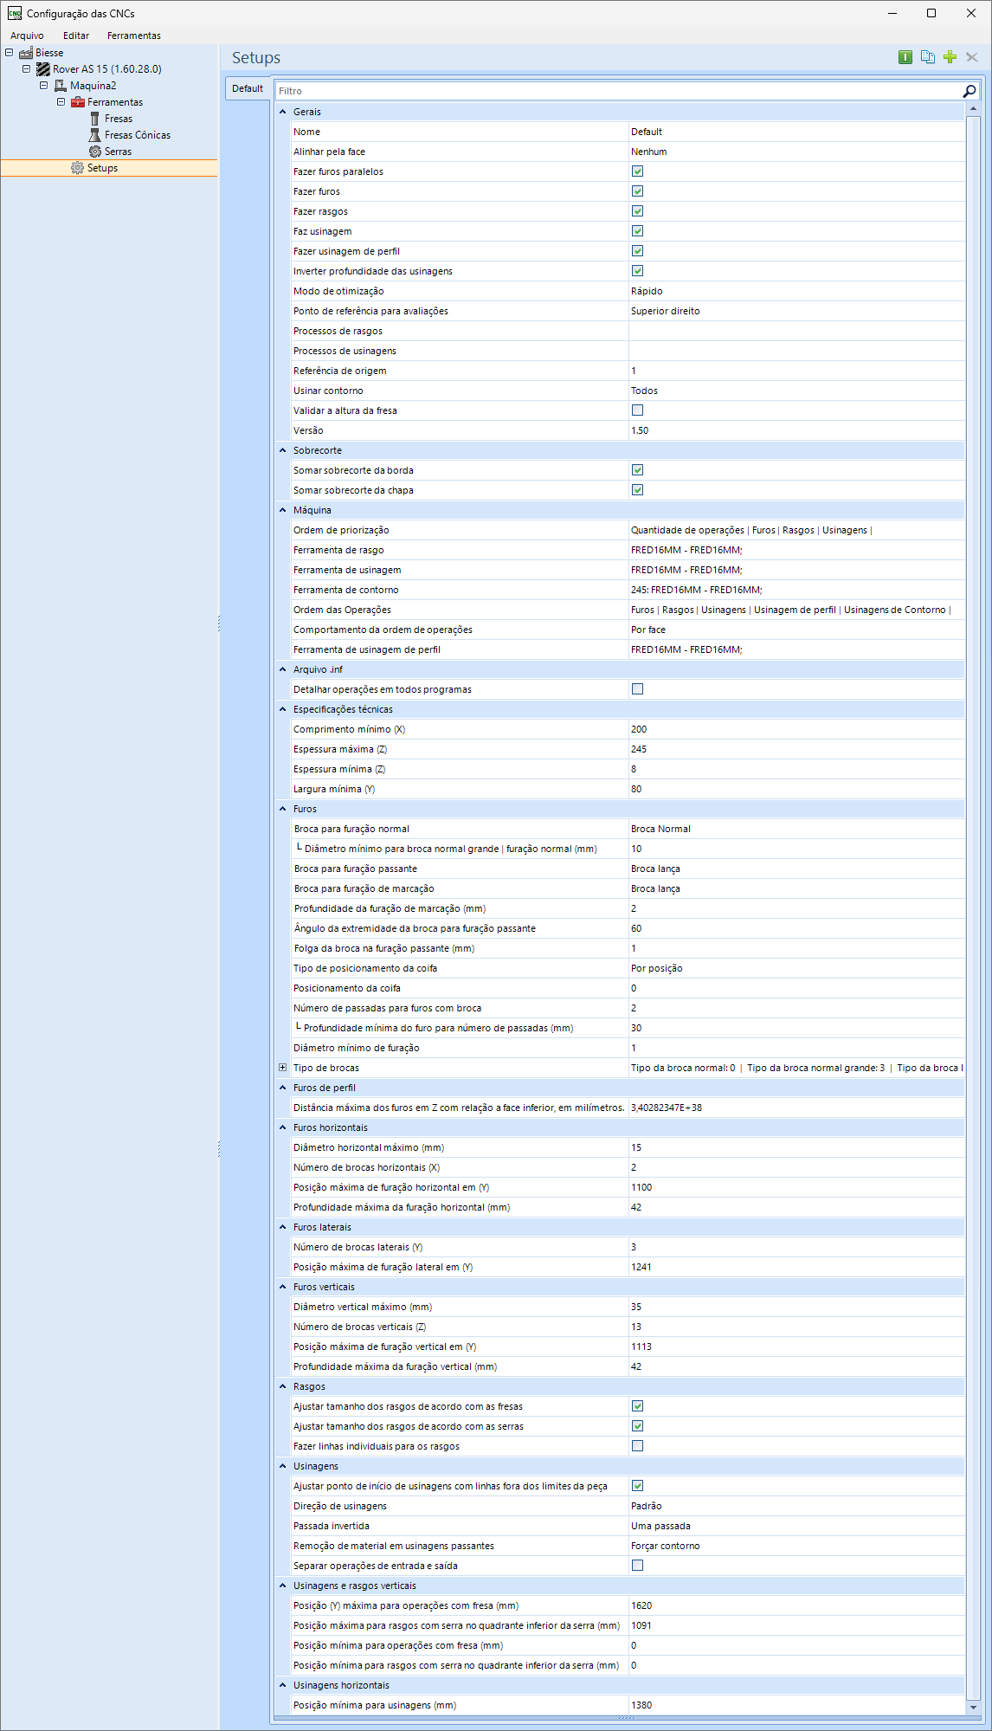Click Direção de usinagens value Padrão
Image resolution: width=992 pixels, height=1731 pixels.
tap(647, 1506)
